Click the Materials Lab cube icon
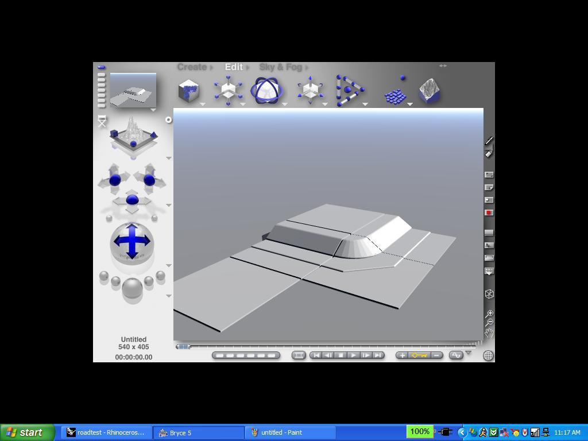 188,91
